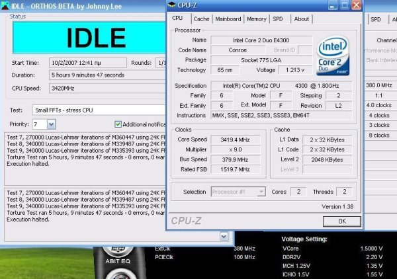Click the Model value F
This screenshot has width=397, height=279.
click(x=281, y=96)
